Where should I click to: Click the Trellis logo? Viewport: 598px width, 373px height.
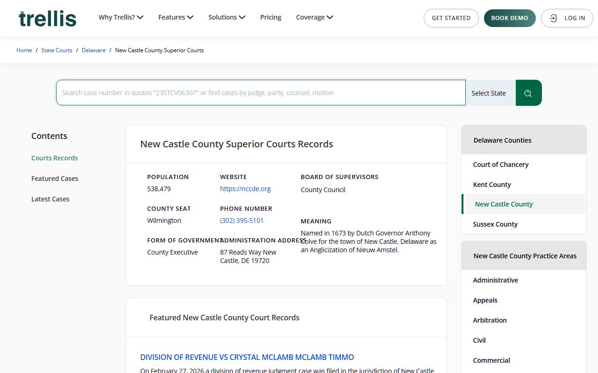(48, 18)
